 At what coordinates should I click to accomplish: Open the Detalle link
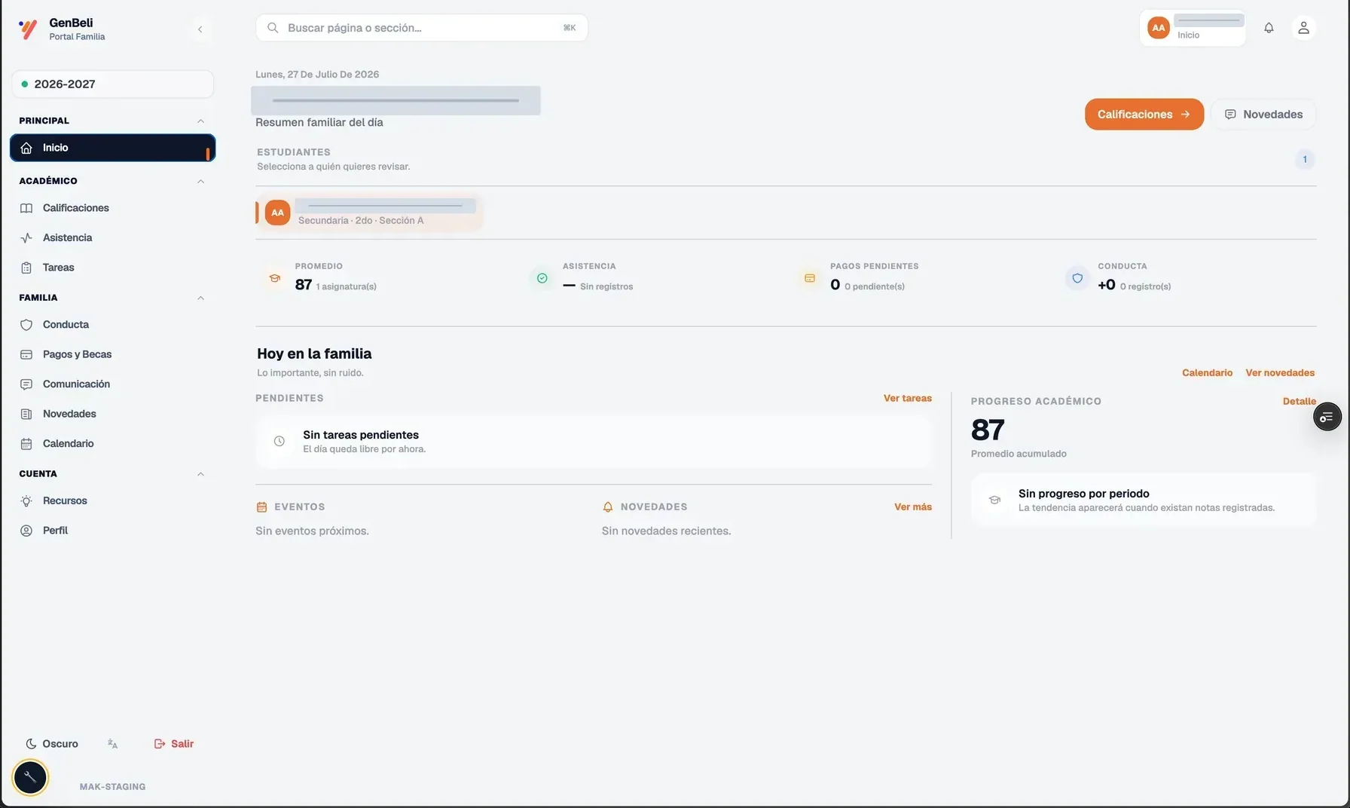1300,402
